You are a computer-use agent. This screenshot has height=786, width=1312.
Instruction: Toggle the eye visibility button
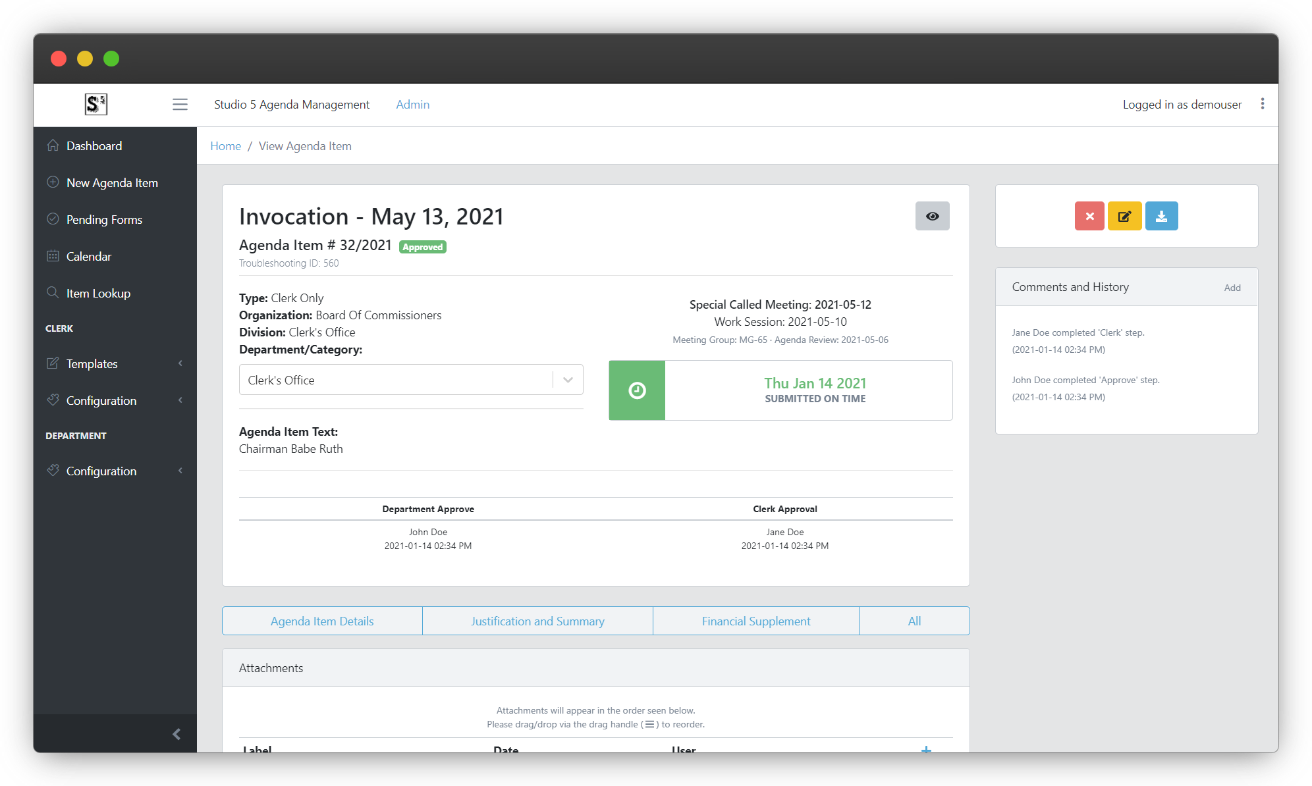point(932,216)
